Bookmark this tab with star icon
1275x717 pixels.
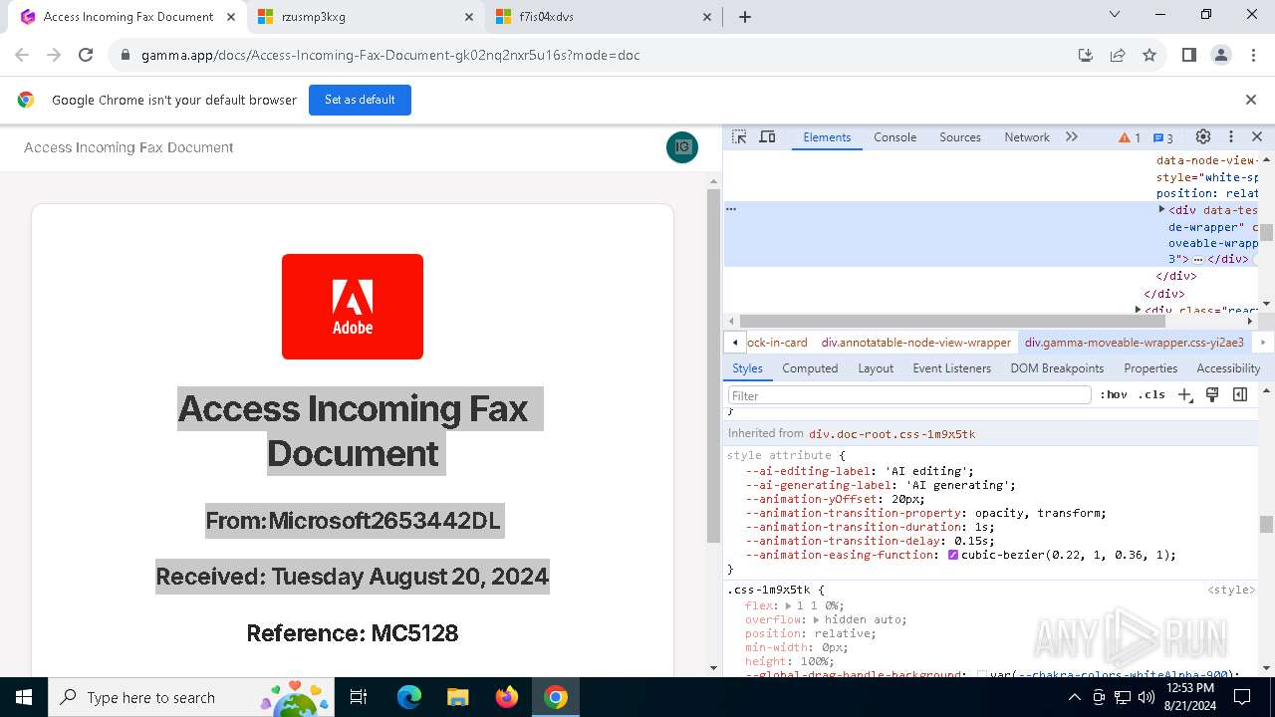pyautogui.click(x=1149, y=56)
